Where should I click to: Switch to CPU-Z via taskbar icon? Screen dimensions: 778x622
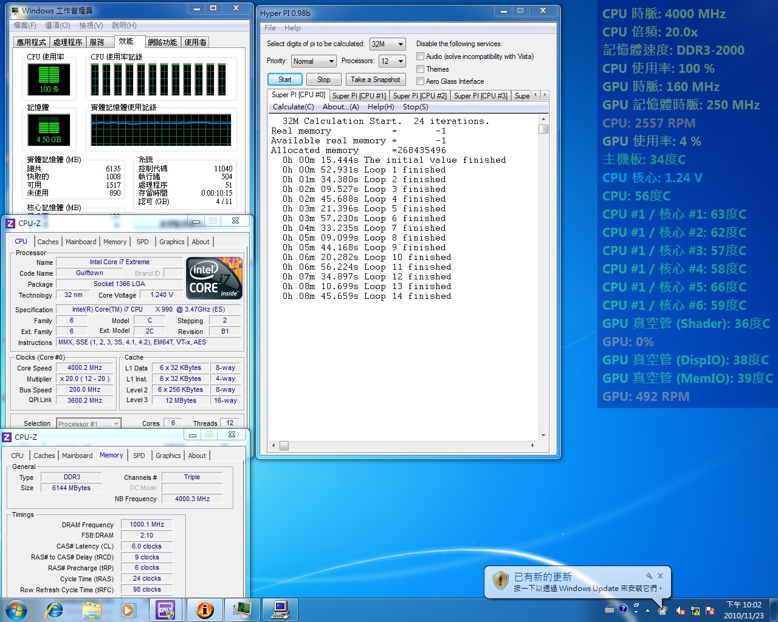(165, 609)
